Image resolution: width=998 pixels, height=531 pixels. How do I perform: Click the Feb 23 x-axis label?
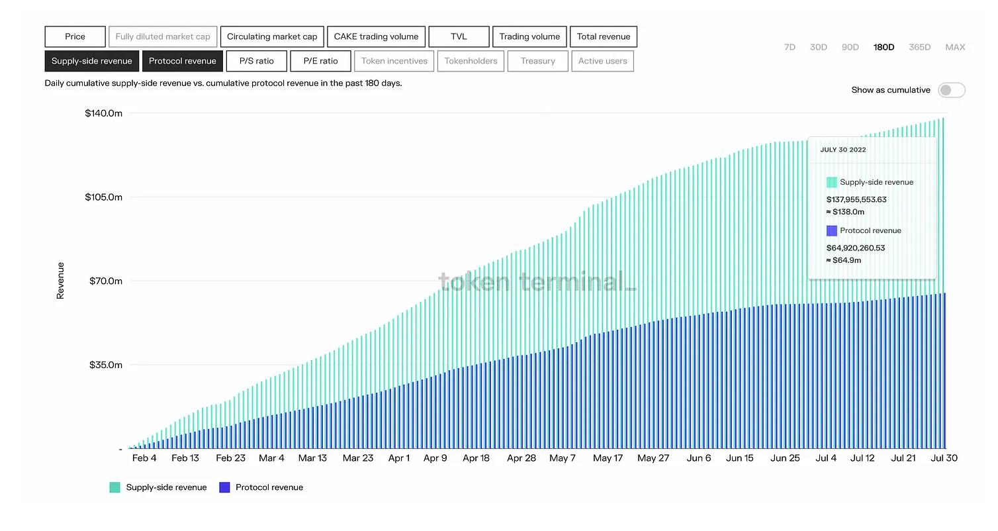point(230,458)
